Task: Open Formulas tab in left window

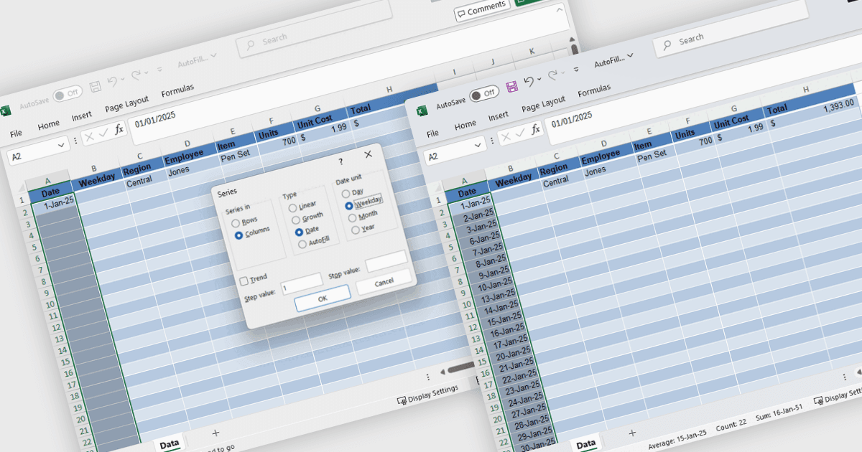Action: tap(177, 90)
